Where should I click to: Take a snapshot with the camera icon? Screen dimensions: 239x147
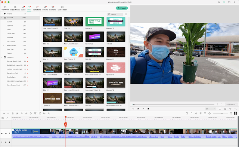coord(225,109)
